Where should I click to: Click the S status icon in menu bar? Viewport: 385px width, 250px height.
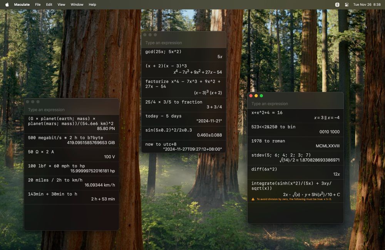(x=337, y=4)
